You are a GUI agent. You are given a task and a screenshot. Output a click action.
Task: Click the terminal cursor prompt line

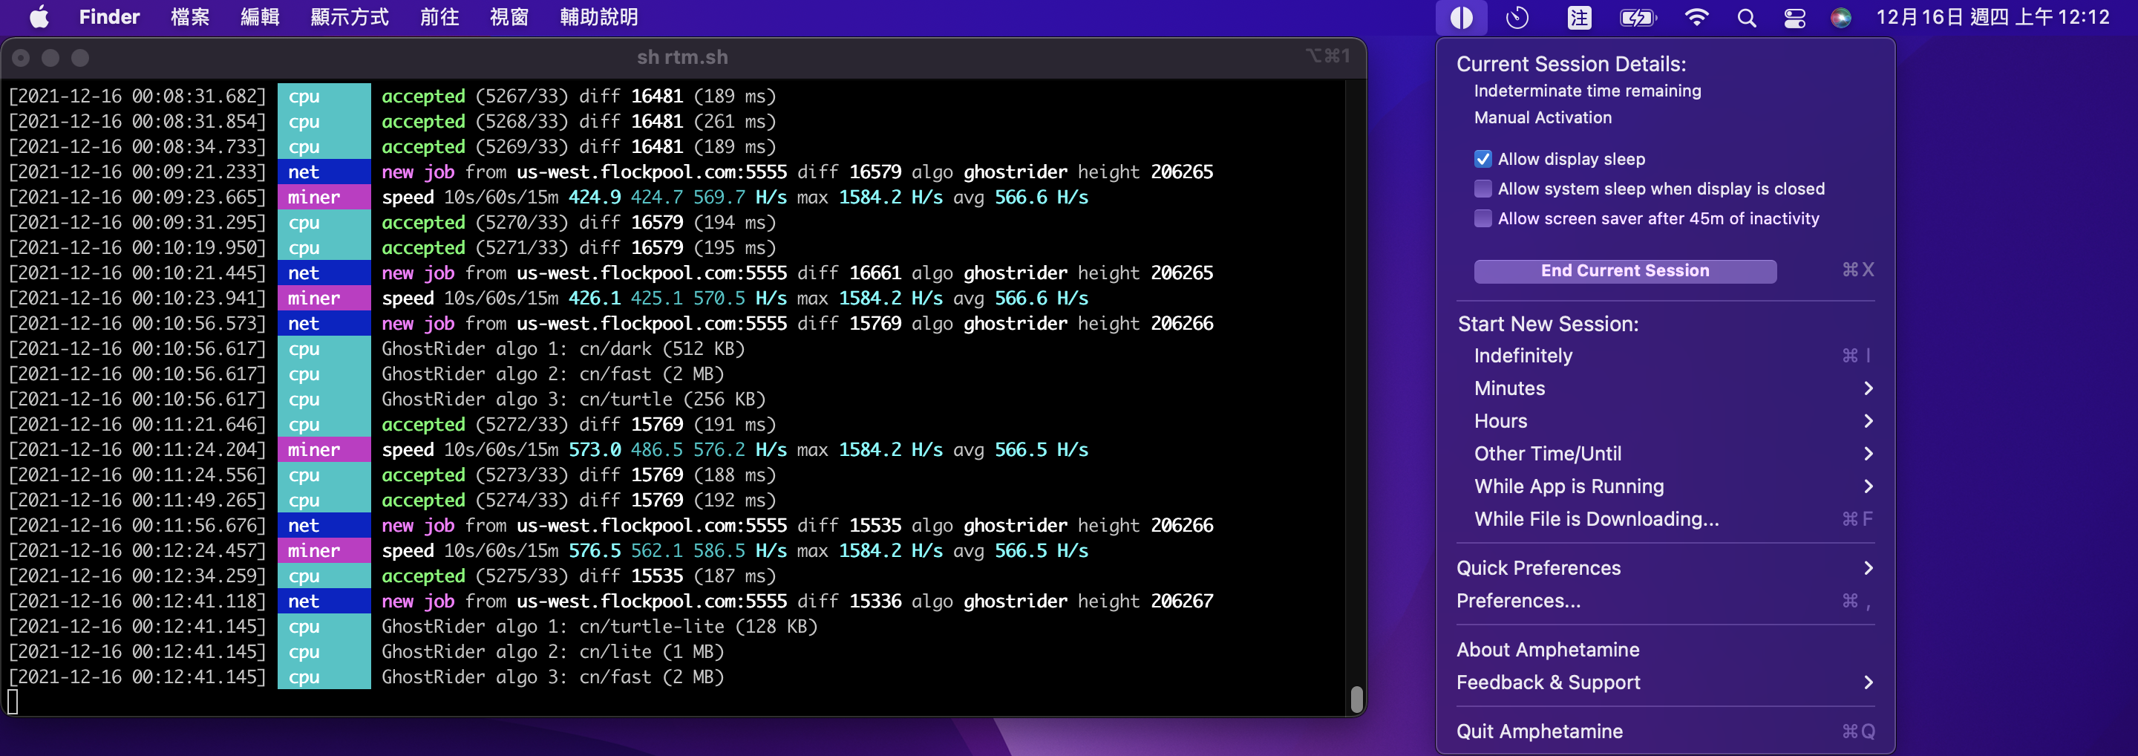tap(13, 702)
